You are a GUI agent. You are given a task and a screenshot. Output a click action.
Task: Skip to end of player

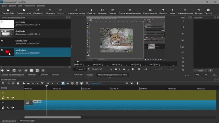tap(129, 69)
